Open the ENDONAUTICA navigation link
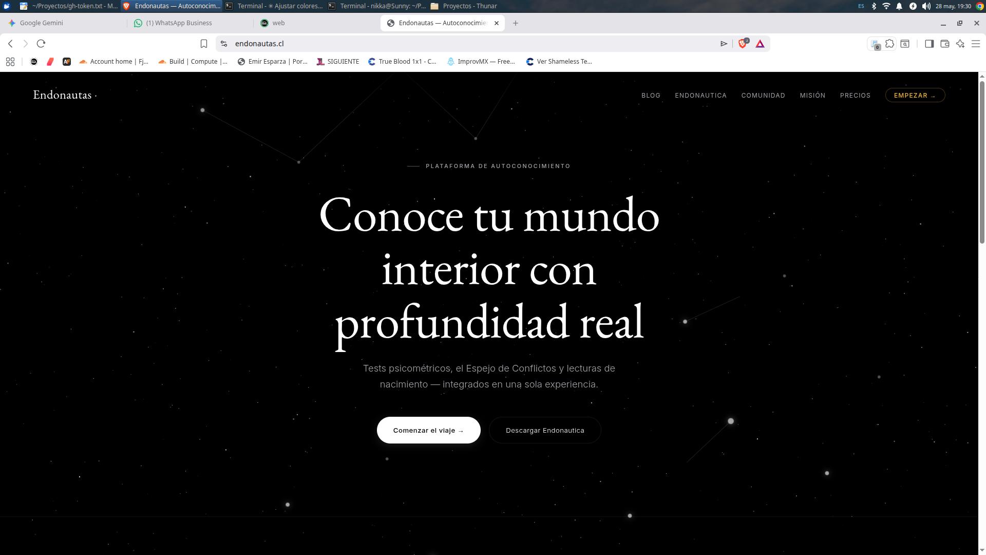Image resolution: width=986 pixels, height=555 pixels. click(x=700, y=96)
